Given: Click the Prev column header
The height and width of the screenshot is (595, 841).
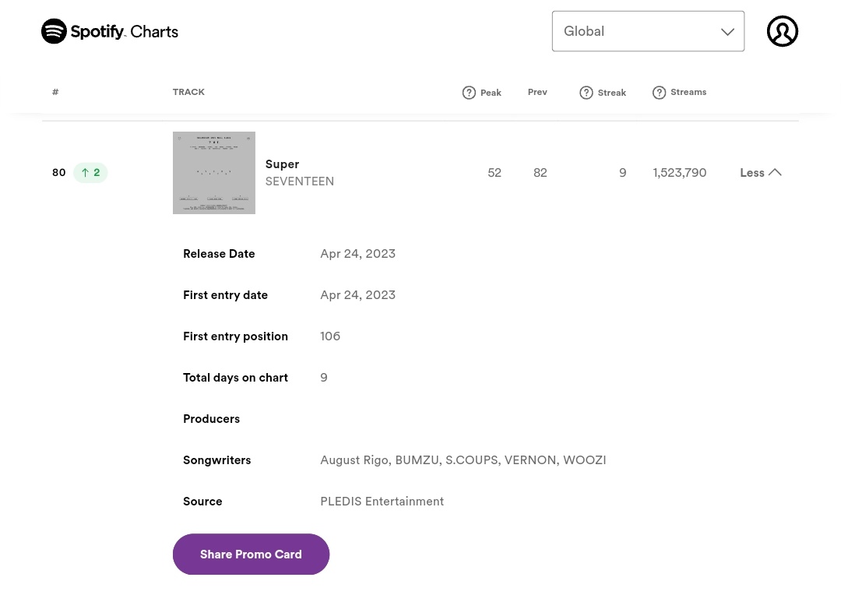Looking at the screenshot, I should 537,92.
